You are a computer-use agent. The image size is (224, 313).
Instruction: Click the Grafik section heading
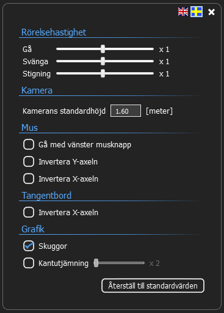[33, 229]
